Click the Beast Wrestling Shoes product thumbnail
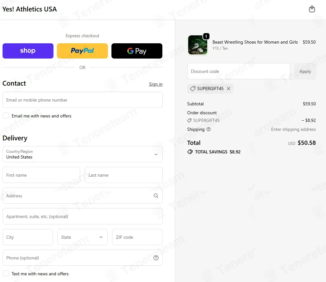Image resolution: width=326 pixels, height=282 pixels. point(198,45)
